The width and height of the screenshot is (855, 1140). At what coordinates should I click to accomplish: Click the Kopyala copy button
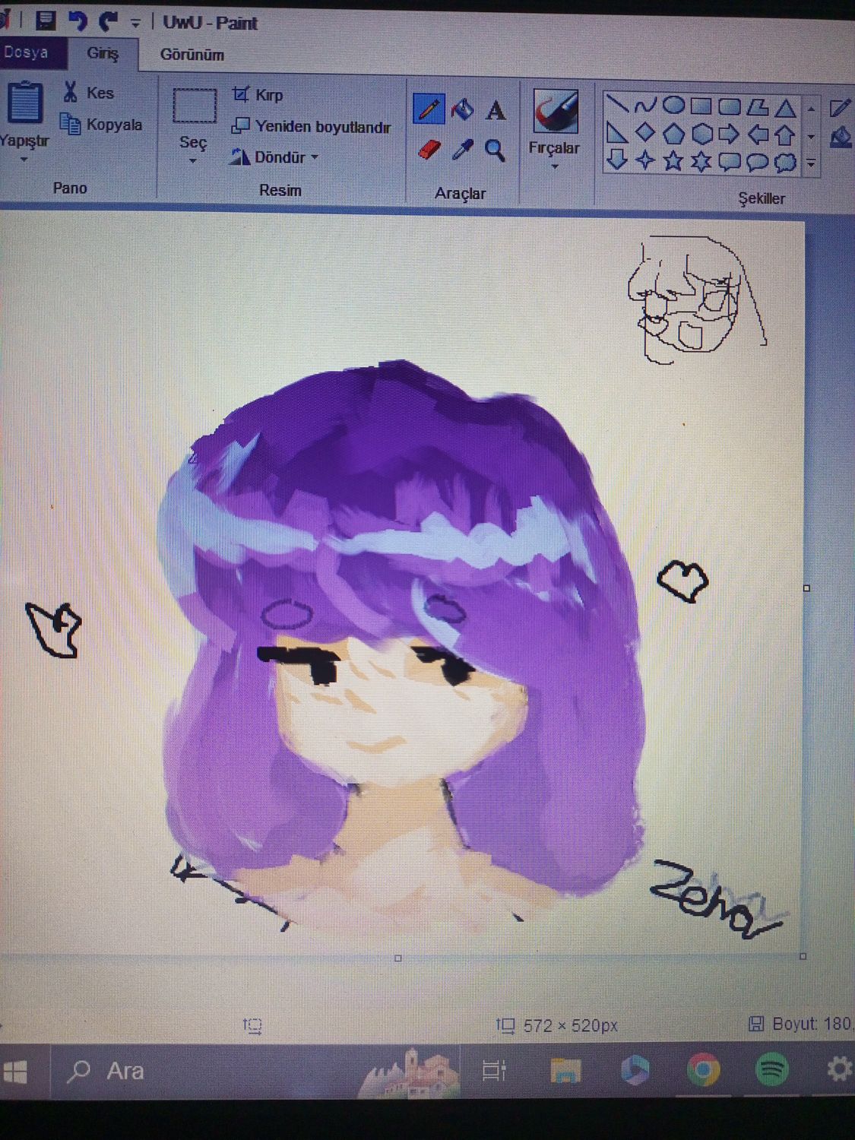(x=101, y=124)
